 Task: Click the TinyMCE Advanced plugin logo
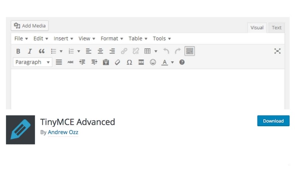21,130
